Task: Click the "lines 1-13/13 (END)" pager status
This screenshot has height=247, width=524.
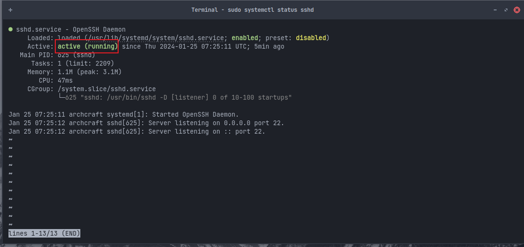Action: pos(44,233)
